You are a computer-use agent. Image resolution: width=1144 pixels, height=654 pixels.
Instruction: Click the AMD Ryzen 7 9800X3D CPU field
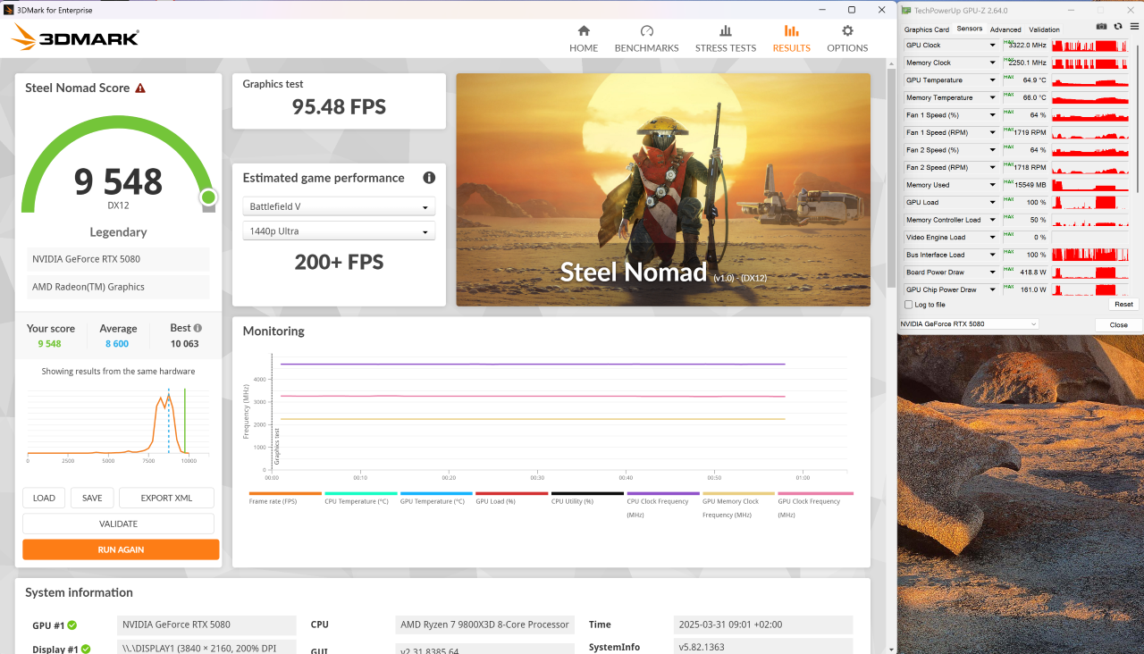[x=484, y=625]
